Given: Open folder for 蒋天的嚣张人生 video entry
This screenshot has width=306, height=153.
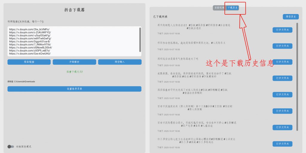Looking at the screenshot, I should (x=282, y=30).
